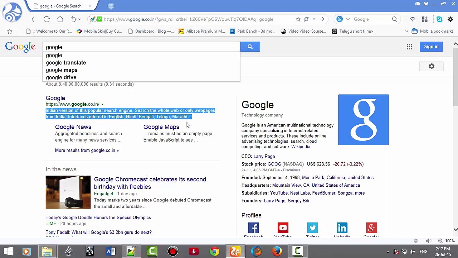Viewport: 458px width, 258px height.
Task: Open the Google Chromecast second birthday article
Action: click(x=150, y=183)
